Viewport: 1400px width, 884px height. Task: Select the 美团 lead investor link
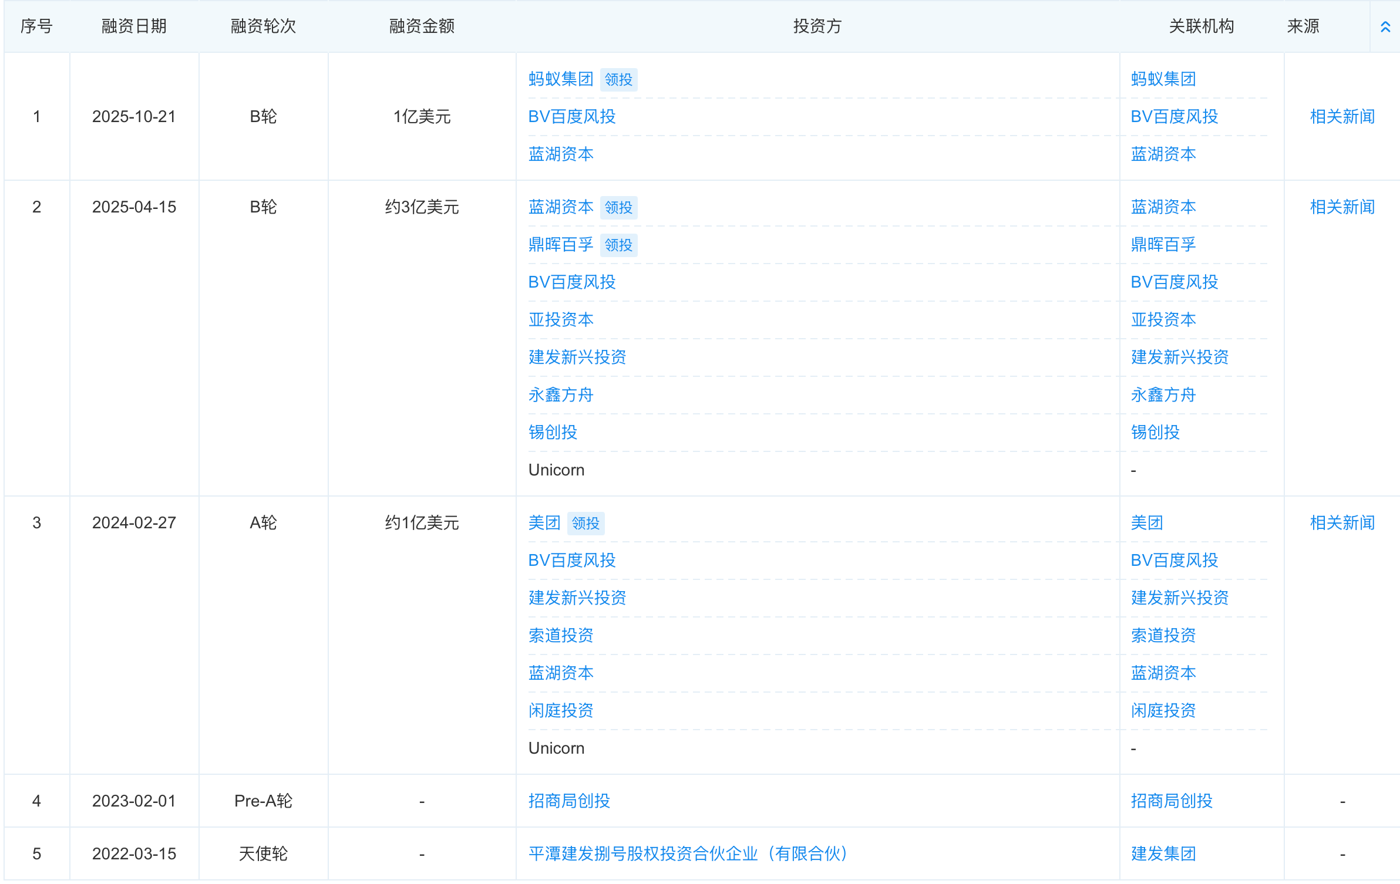[543, 522]
